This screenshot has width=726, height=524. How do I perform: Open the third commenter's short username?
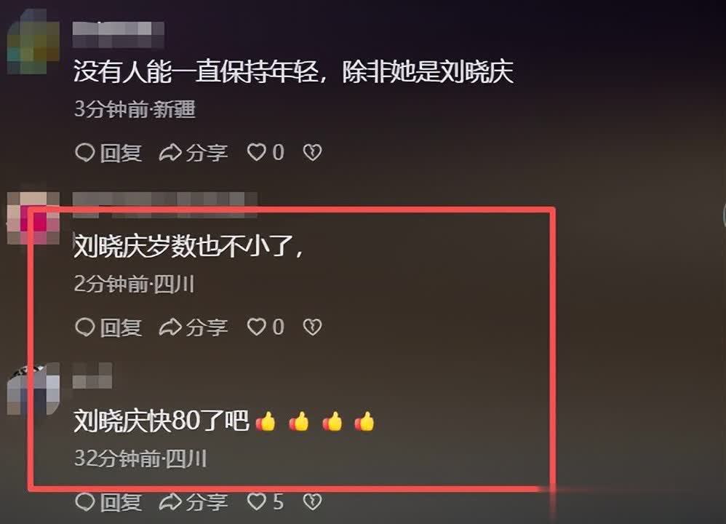point(92,376)
